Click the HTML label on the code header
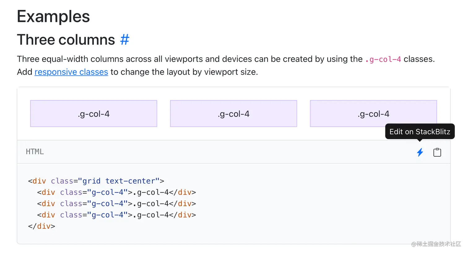Image resolution: width=468 pixels, height=254 pixels. 35,151
